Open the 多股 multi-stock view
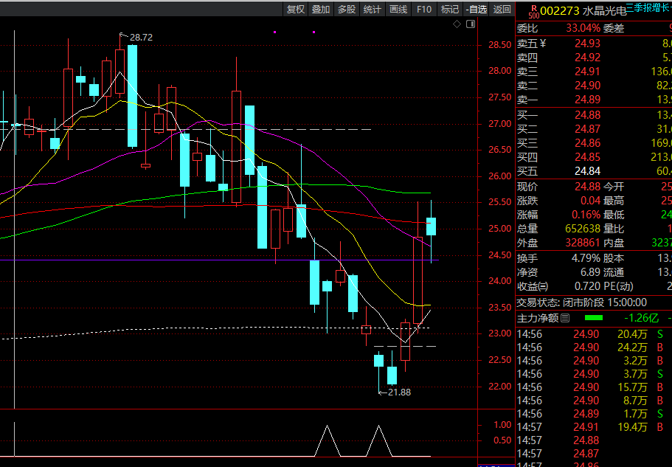The height and width of the screenshot is (467, 672). (346, 10)
